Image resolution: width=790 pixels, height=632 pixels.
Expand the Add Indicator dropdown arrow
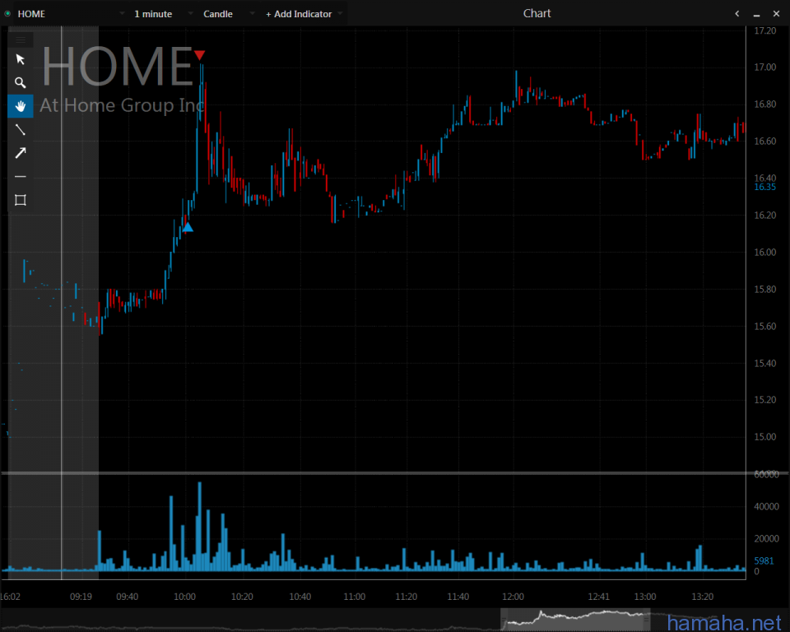(x=340, y=14)
